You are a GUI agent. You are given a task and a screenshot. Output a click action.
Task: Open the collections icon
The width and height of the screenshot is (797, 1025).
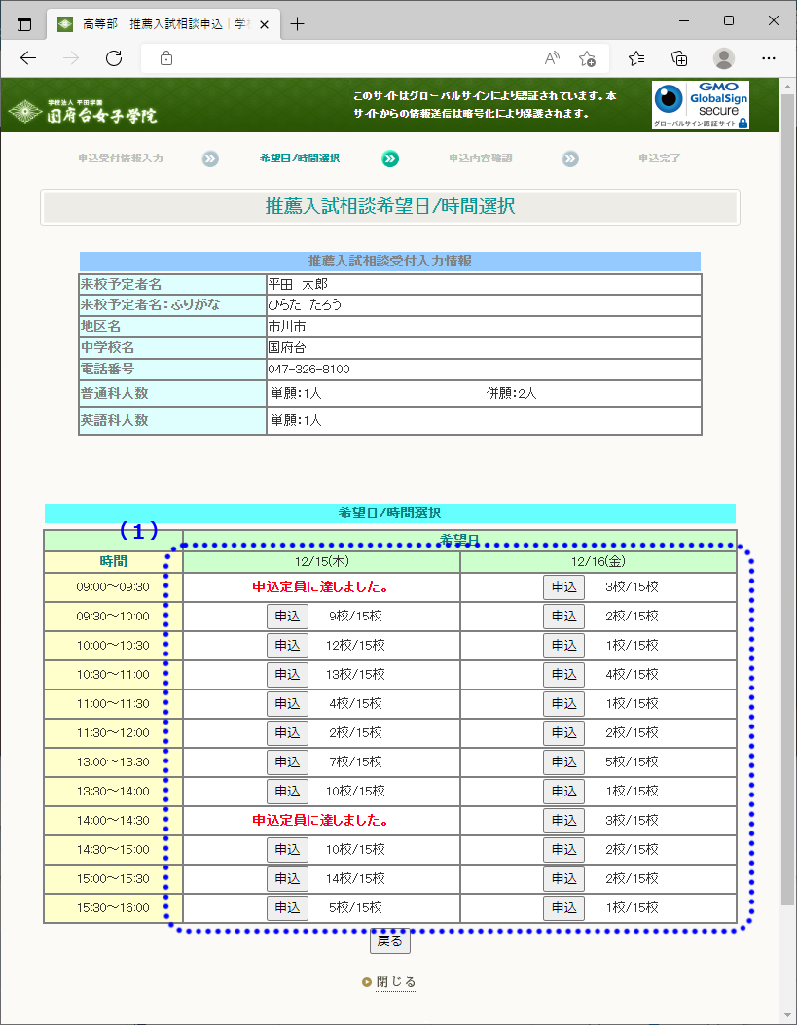[x=680, y=58]
